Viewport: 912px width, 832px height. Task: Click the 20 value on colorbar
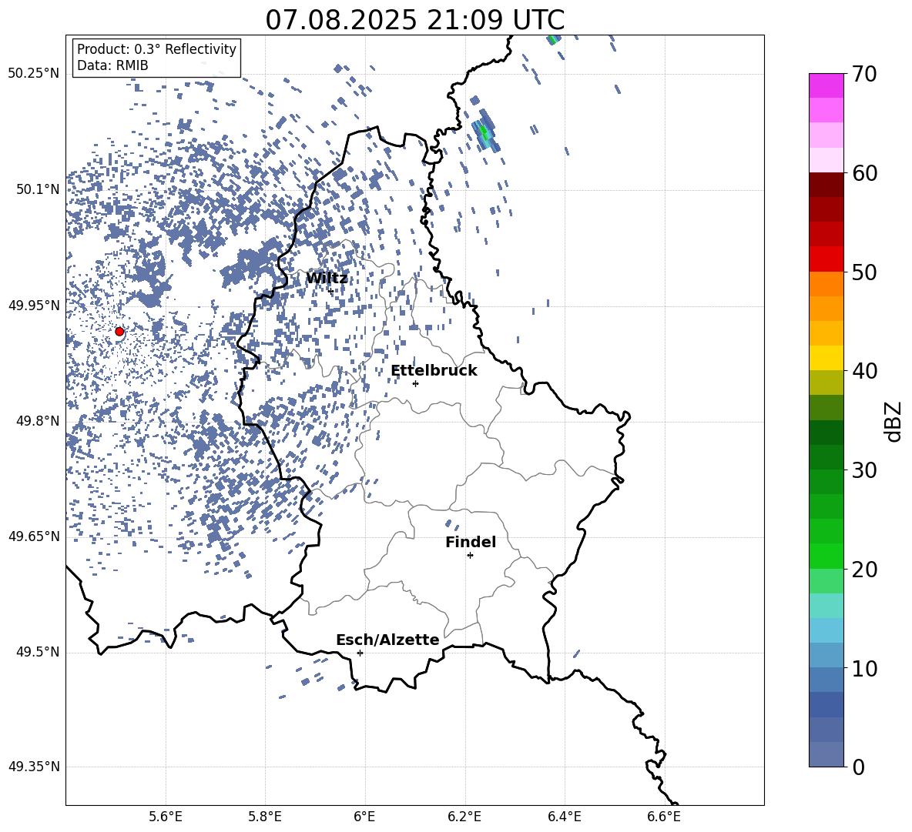(863, 570)
